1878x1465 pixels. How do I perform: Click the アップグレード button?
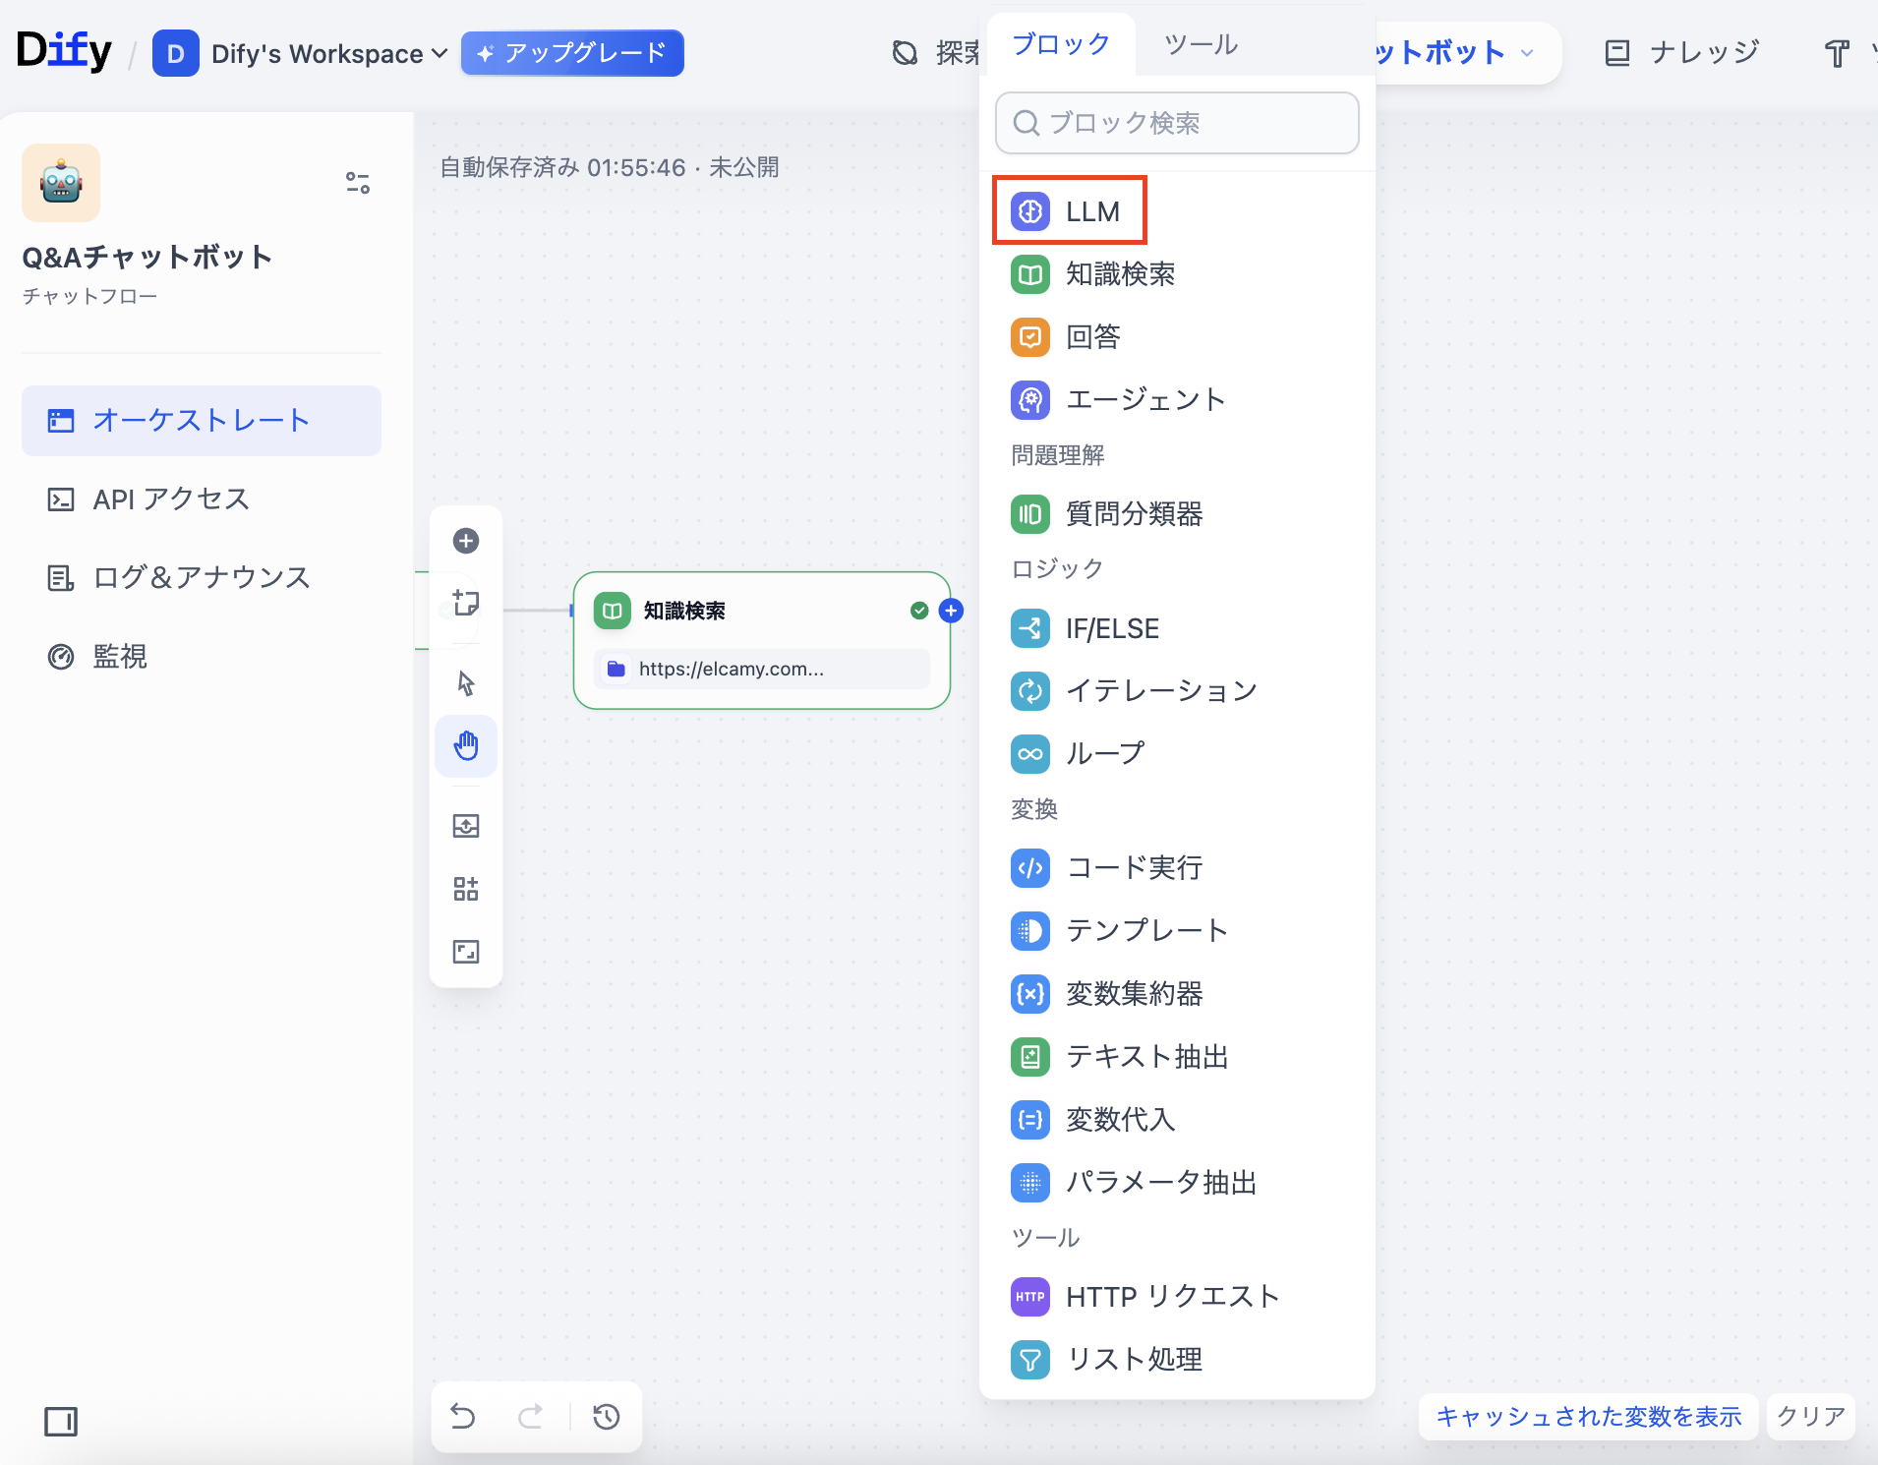572,53
